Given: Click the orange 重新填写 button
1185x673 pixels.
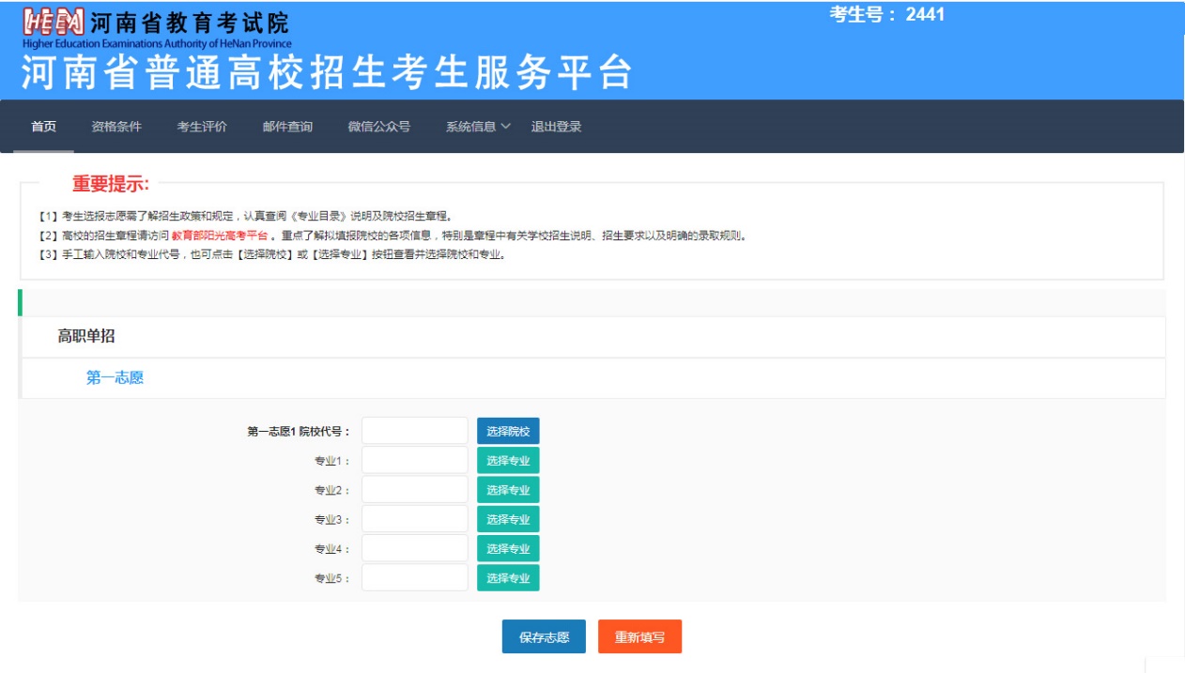Looking at the screenshot, I should click(639, 636).
